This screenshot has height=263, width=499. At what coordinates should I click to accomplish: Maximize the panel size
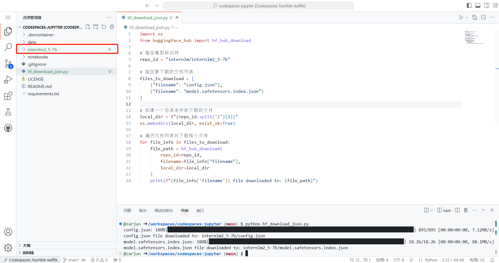tap(483, 210)
